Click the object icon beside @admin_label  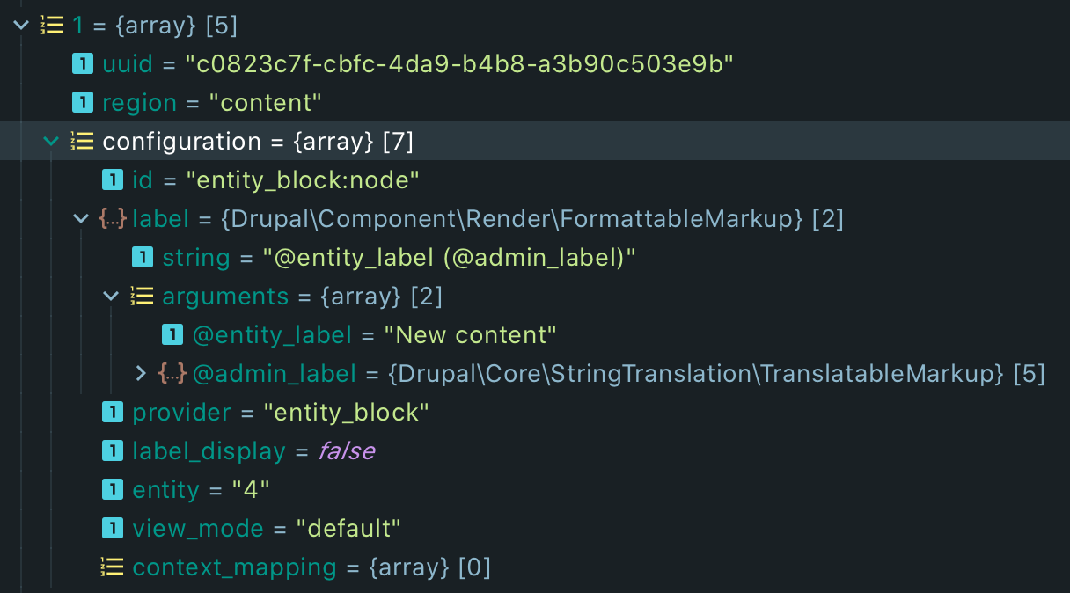(x=171, y=373)
